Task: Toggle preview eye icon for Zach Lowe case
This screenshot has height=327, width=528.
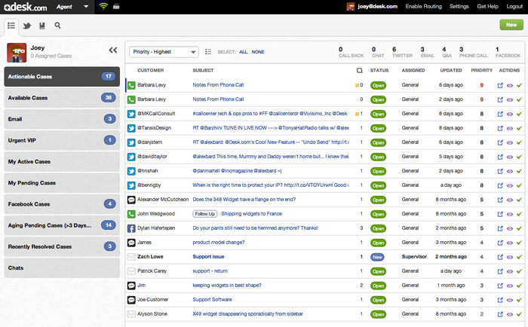Action: 509,257
